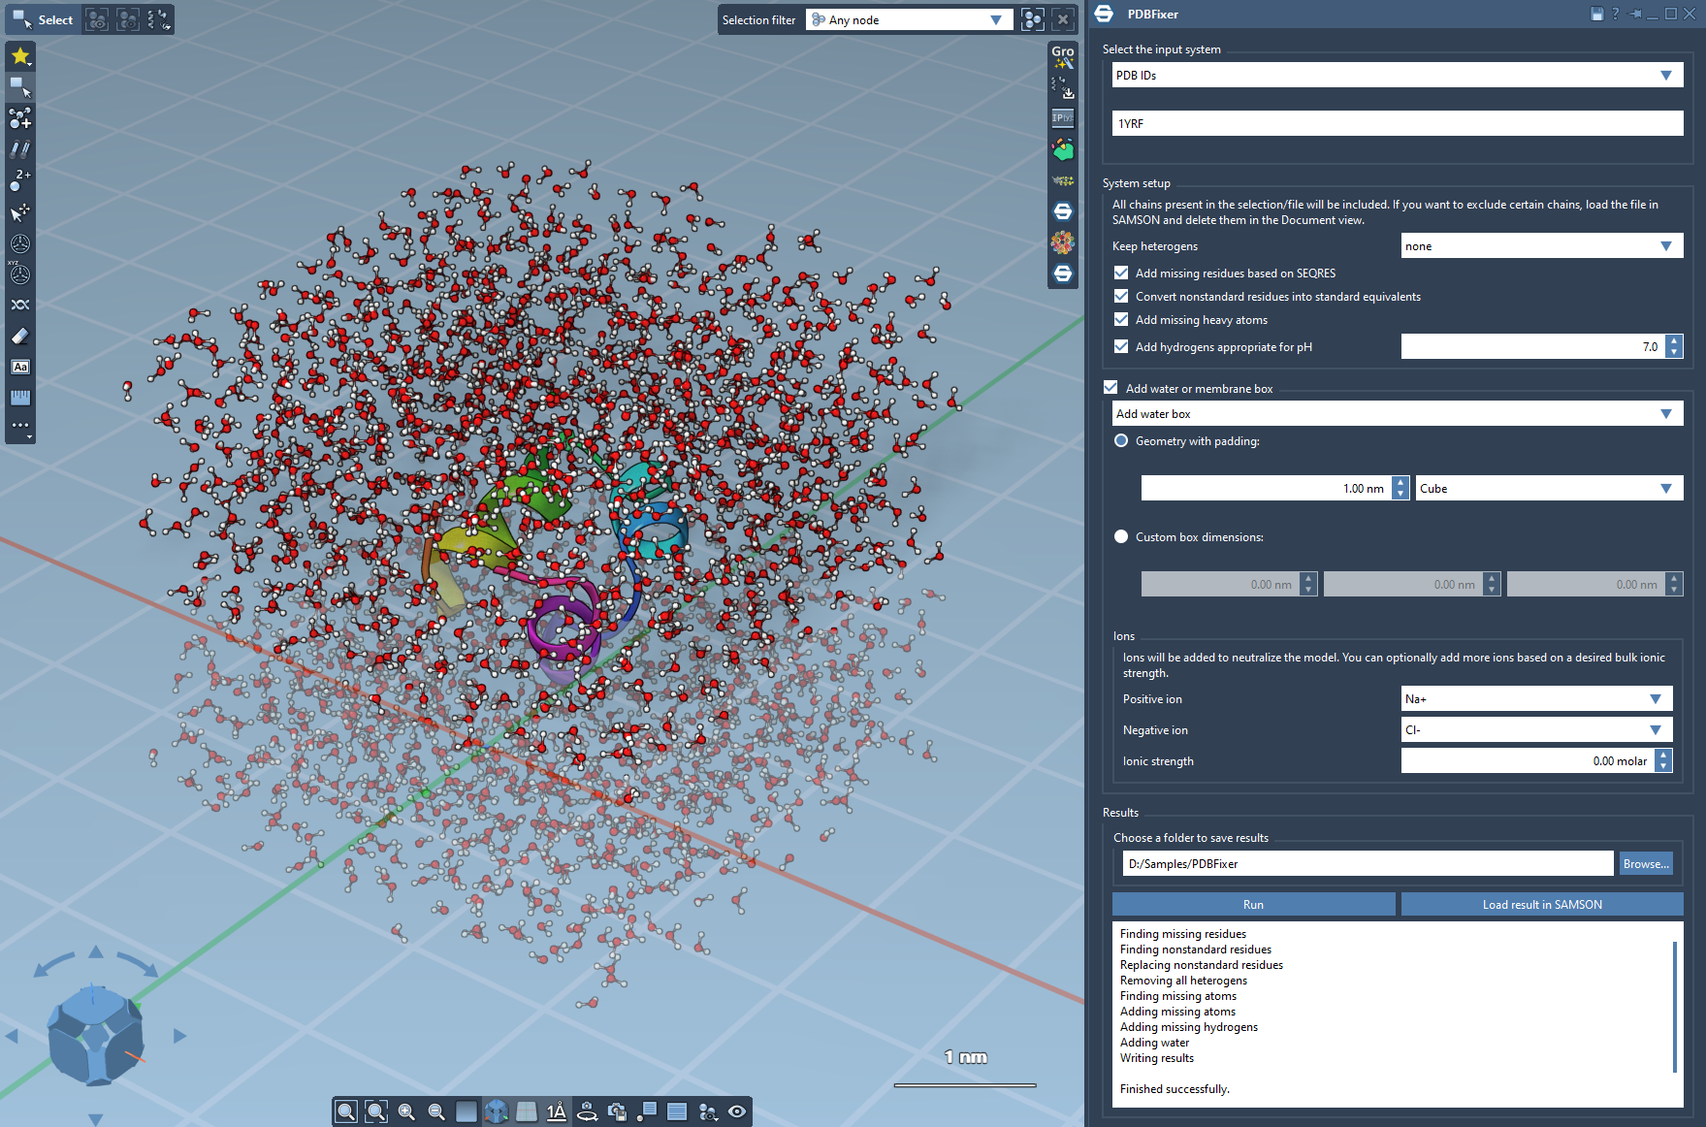Select the Aa text label tool

(x=20, y=367)
